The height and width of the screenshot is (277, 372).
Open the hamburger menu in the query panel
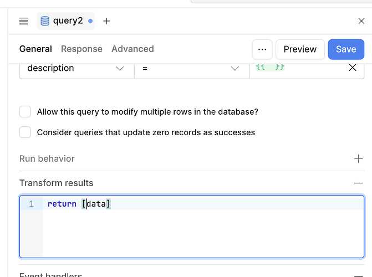[23, 21]
